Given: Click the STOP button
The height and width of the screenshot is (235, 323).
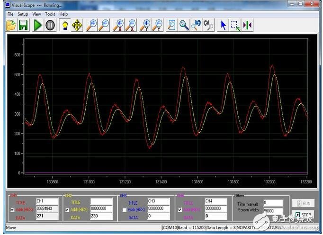Looking at the screenshot, I should click(x=303, y=215).
